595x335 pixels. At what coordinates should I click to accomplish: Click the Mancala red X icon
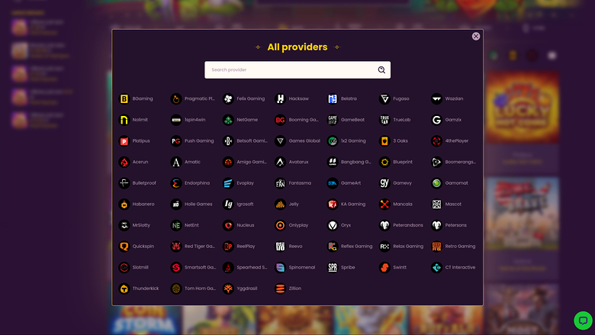pyautogui.click(x=384, y=204)
